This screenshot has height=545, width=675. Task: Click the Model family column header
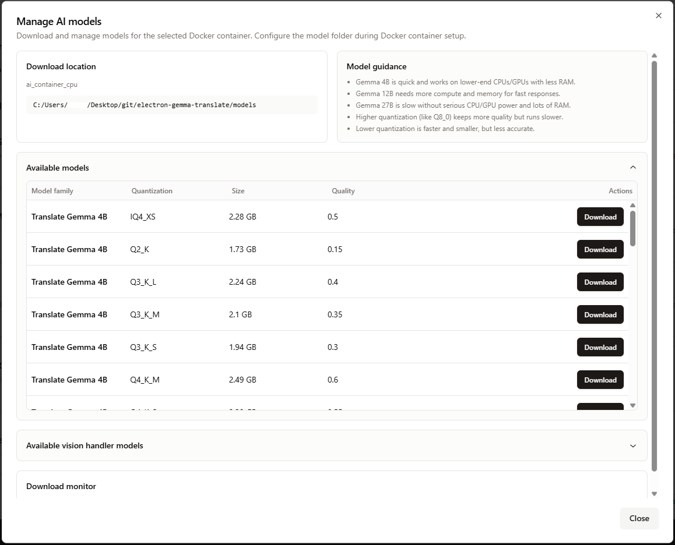coord(52,190)
